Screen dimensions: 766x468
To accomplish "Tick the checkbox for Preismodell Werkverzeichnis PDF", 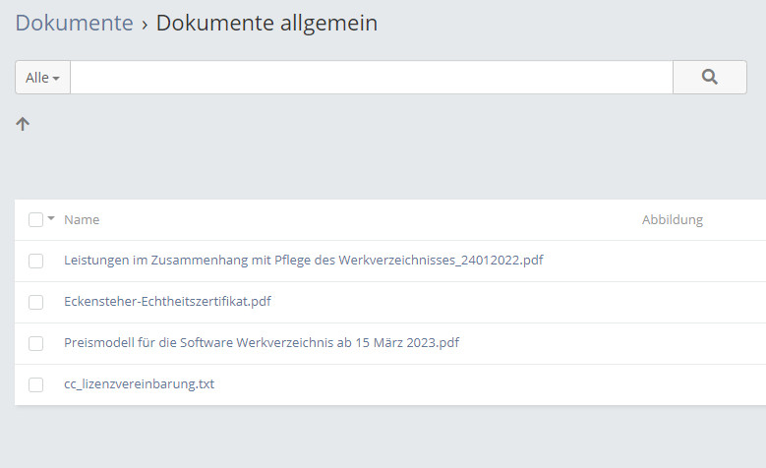I will [x=35, y=343].
